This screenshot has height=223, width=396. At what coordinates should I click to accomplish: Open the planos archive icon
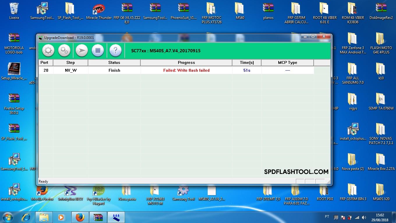(x=268, y=11)
